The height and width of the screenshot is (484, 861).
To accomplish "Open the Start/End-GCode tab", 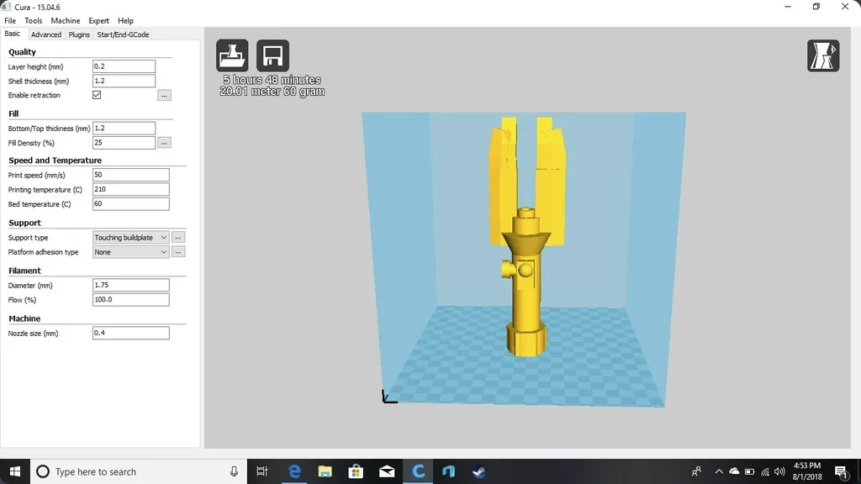I will coord(123,34).
